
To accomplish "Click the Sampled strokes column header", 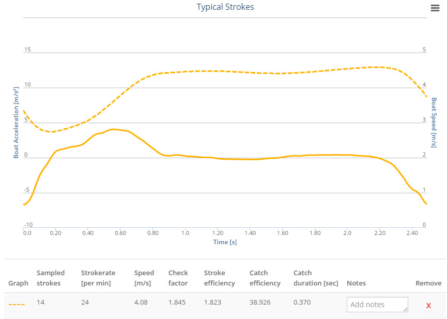I will point(51,278).
